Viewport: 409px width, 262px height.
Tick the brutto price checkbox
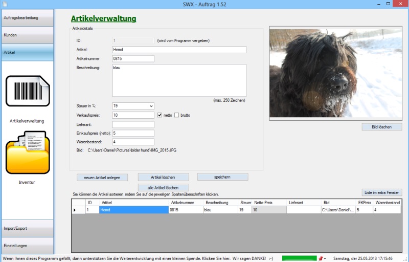(177, 115)
